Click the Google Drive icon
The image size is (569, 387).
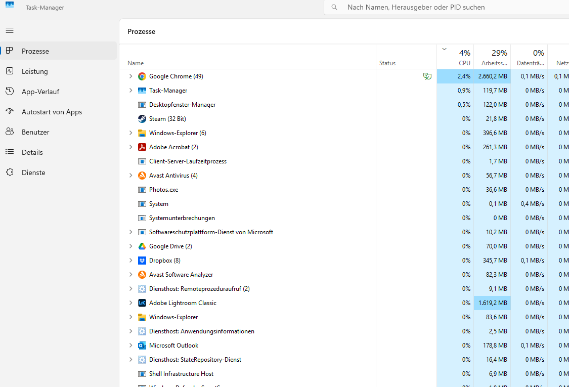coord(142,246)
